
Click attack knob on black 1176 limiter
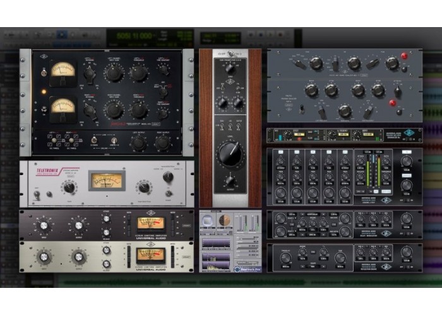pos(106,219)
